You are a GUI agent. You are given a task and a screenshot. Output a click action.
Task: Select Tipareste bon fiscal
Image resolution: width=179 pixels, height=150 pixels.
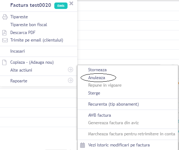tap(29, 25)
